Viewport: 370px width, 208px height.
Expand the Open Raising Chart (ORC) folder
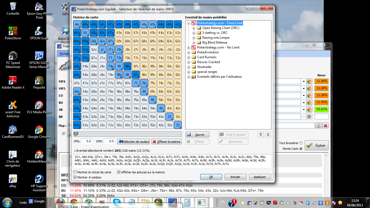coord(194,28)
